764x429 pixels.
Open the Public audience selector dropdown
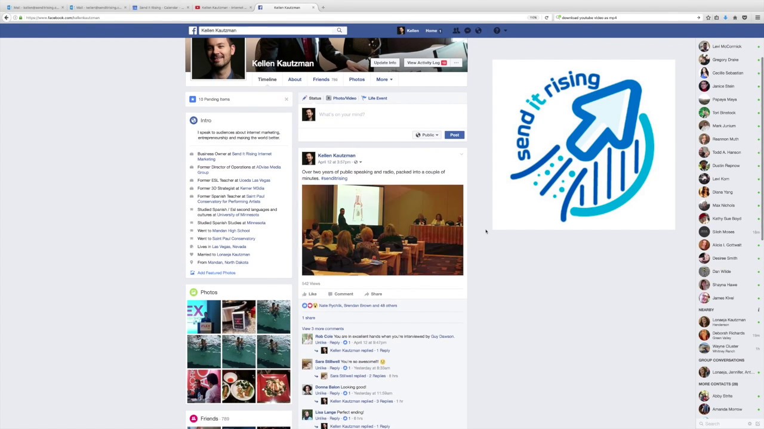[x=427, y=135]
